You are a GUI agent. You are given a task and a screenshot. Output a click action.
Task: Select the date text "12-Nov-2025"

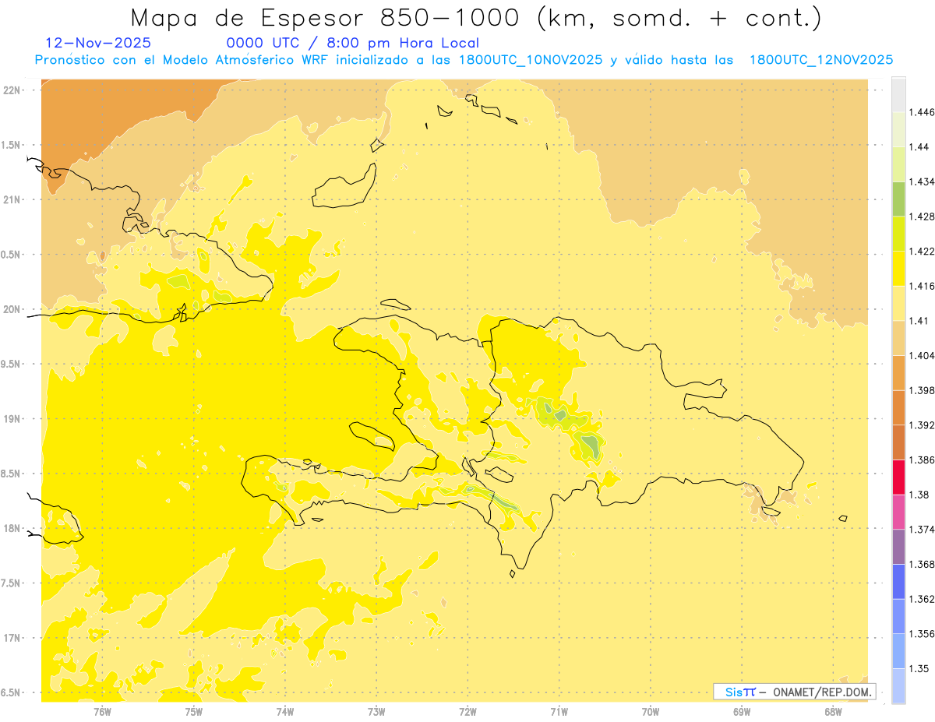tap(98, 43)
